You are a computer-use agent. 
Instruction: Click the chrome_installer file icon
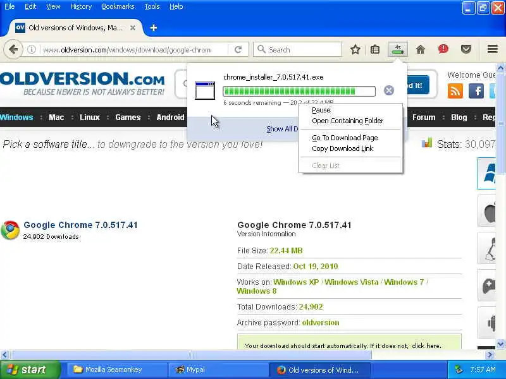point(205,90)
